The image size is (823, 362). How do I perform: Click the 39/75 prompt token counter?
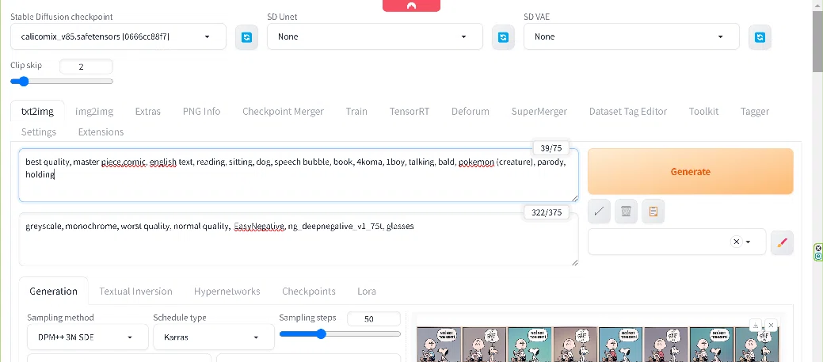pyautogui.click(x=551, y=148)
